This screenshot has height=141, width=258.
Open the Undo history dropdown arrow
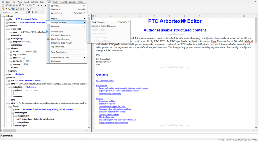(x=42, y=5)
